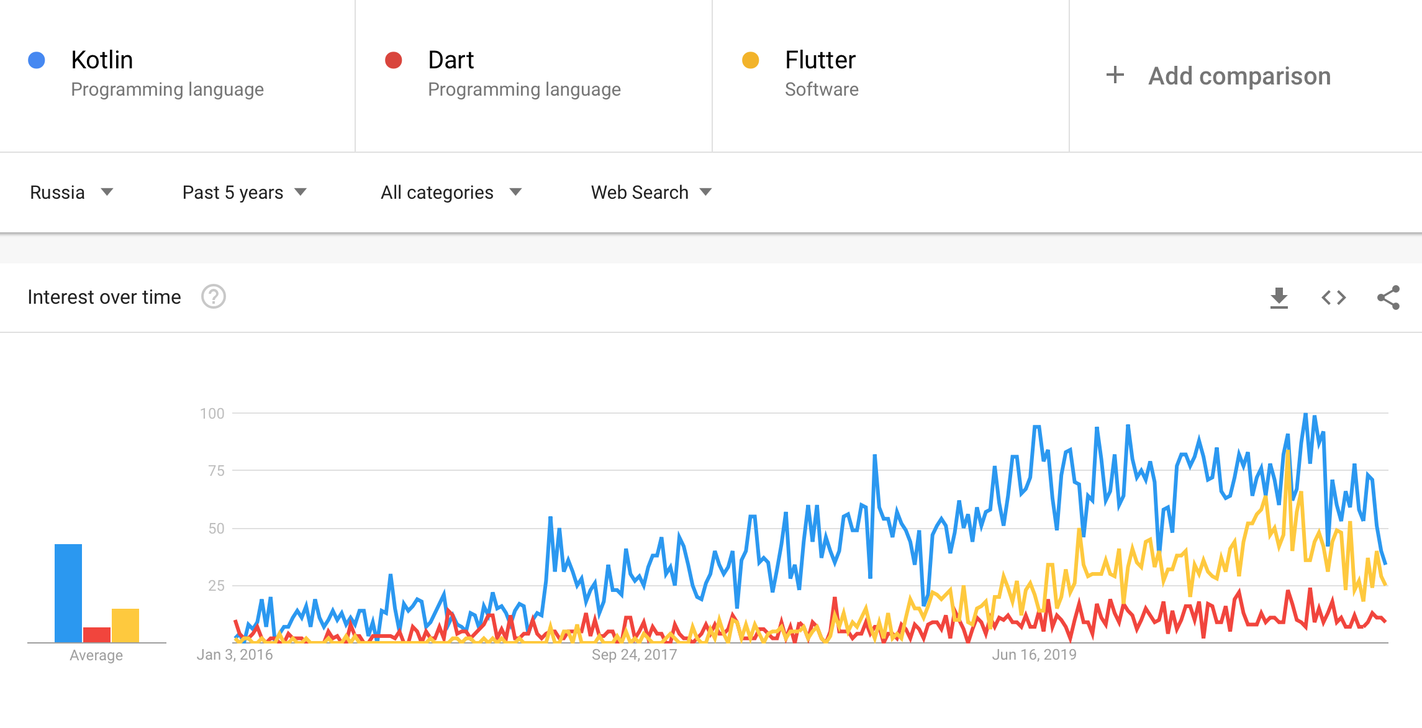
Task: Click the Jun 16, 2019 axis label
Action: [x=1034, y=655]
